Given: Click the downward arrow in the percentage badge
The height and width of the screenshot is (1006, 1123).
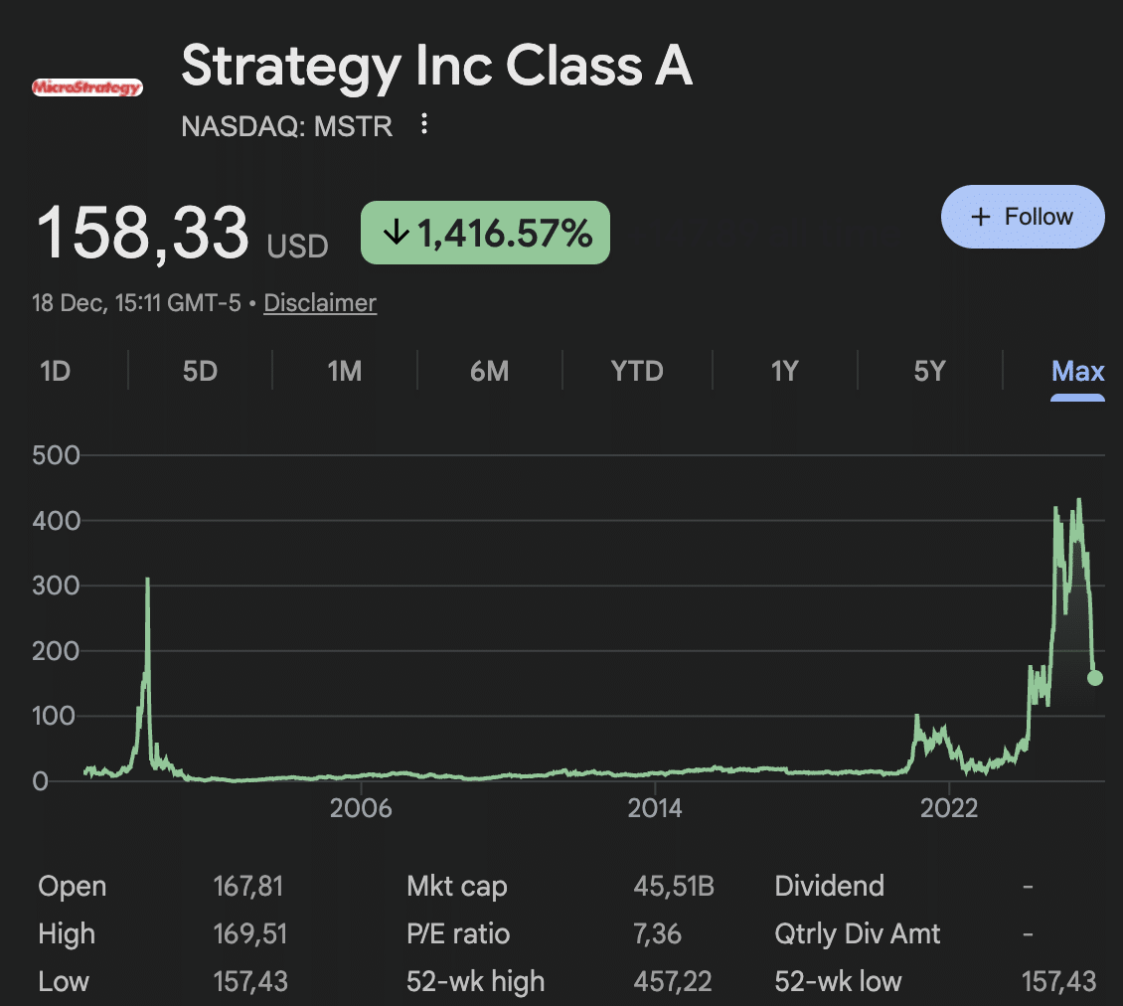Looking at the screenshot, I should (397, 232).
